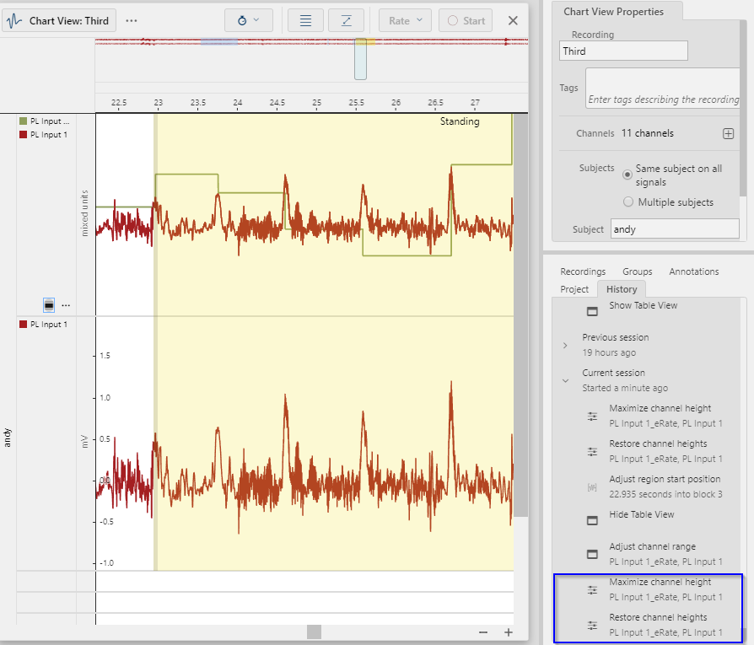Click the autoscale toolbar icon
754x645 pixels.
click(346, 20)
